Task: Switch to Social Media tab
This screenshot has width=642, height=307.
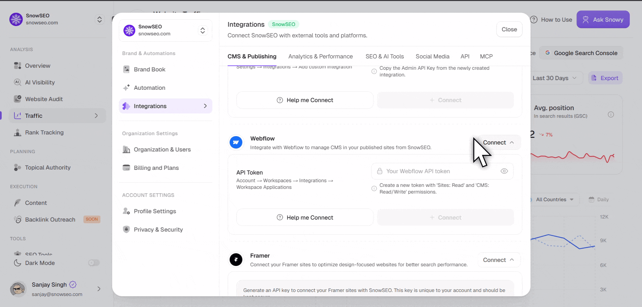Action: (x=433, y=56)
